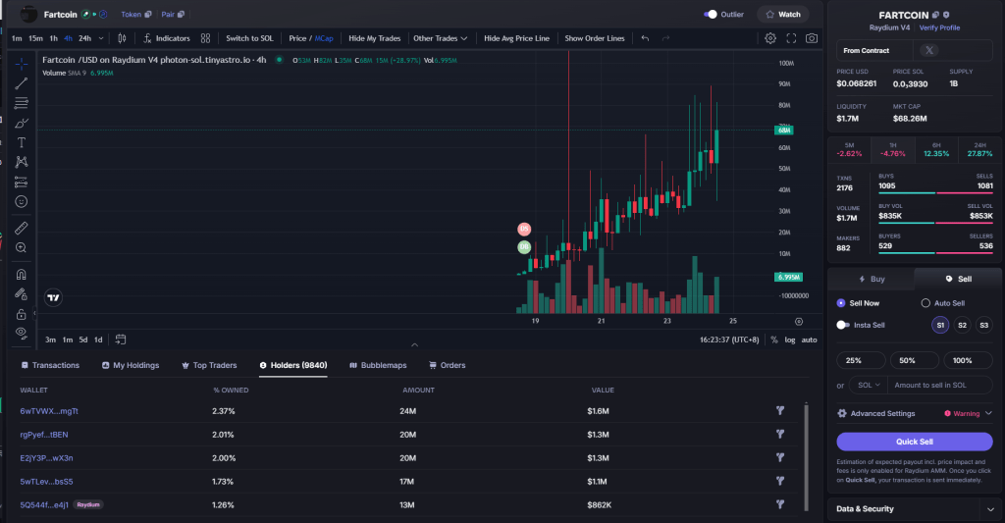Open the Indicators menu

pyautogui.click(x=166, y=38)
